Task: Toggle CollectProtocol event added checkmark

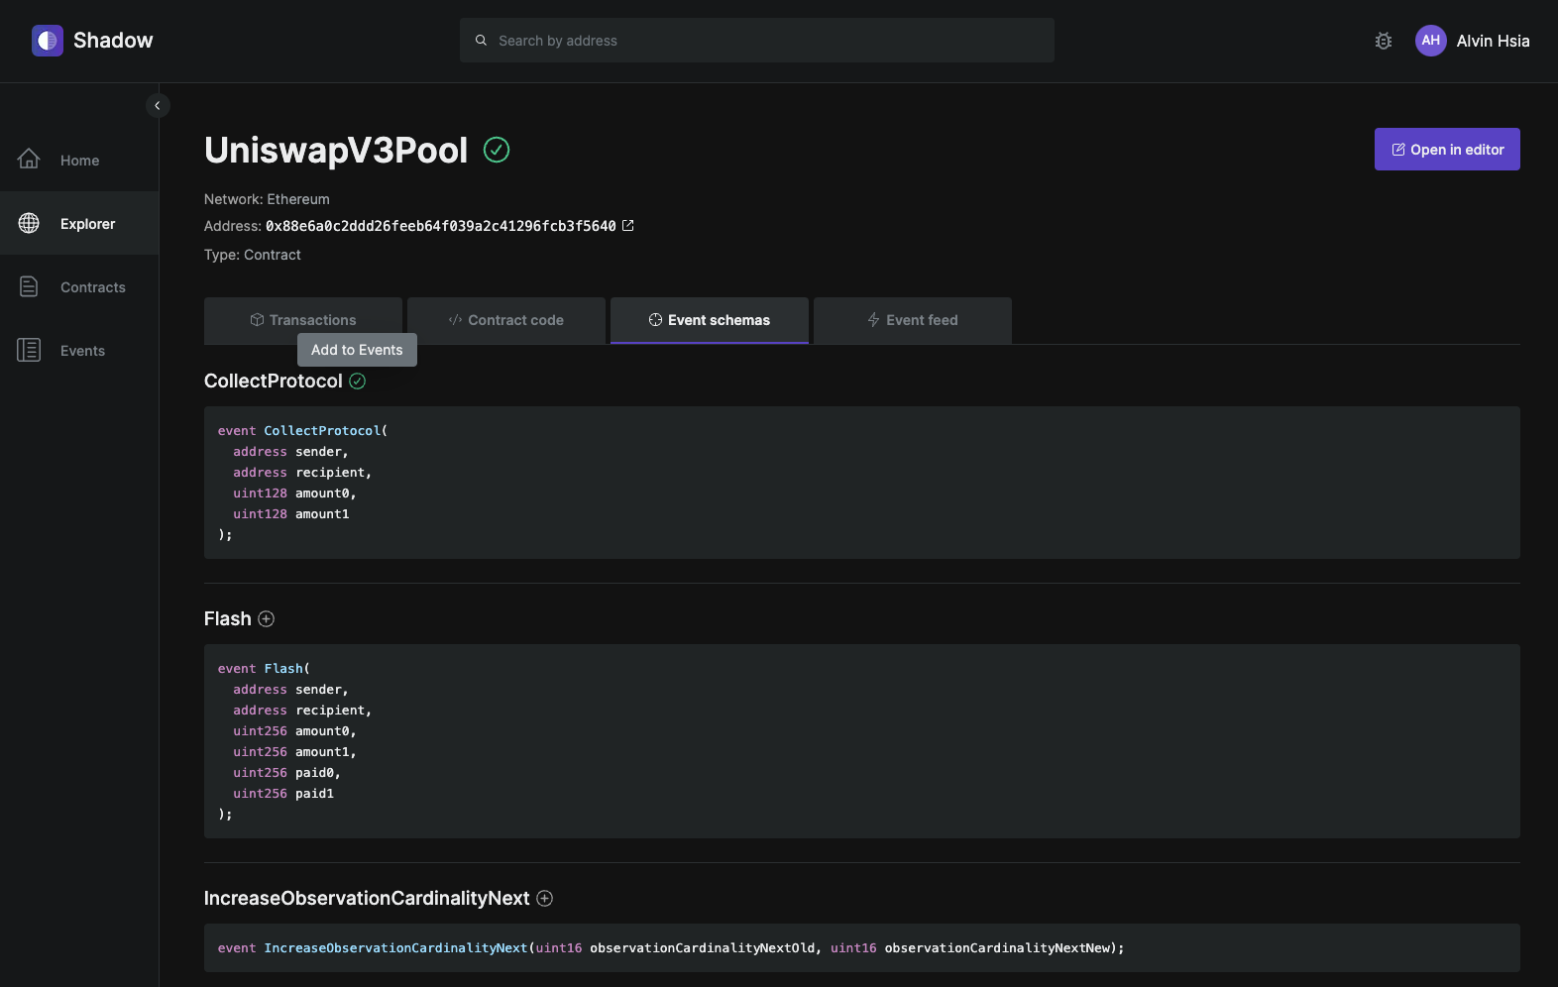Action: coord(358,382)
